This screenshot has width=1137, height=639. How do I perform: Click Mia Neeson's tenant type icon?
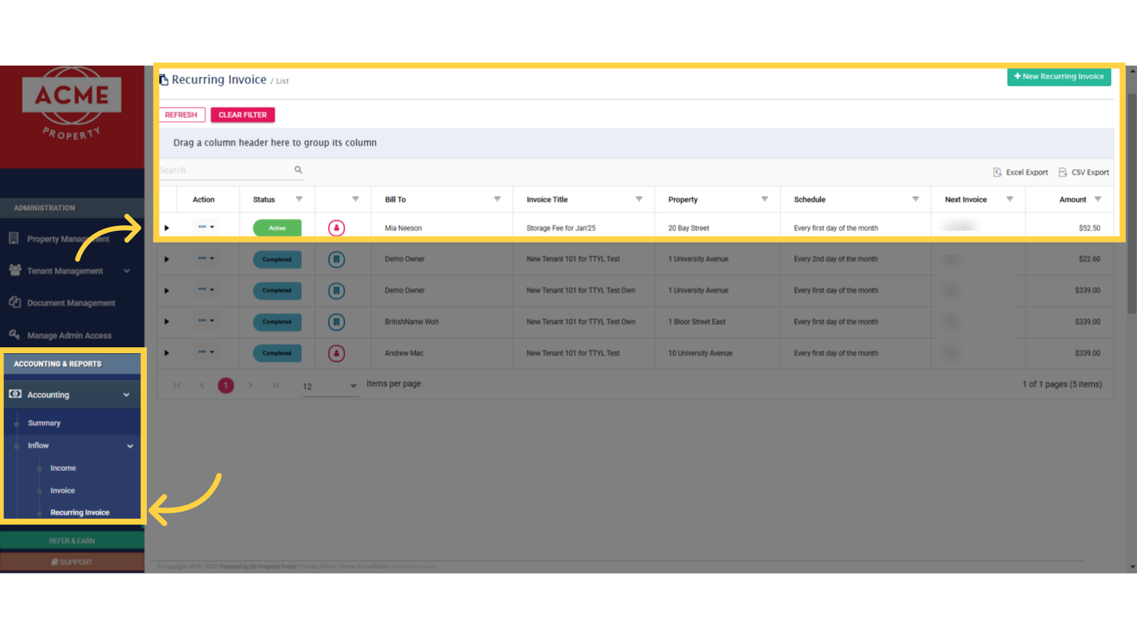coord(336,228)
